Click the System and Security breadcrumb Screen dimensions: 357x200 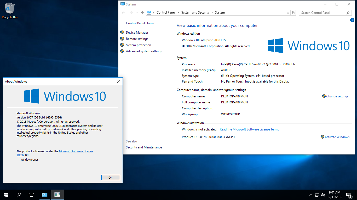(x=195, y=12)
